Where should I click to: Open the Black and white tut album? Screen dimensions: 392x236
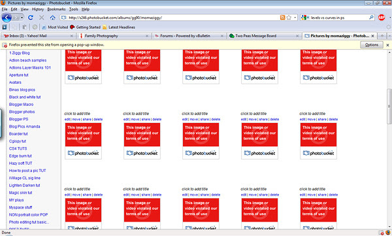click(x=25, y=97)
